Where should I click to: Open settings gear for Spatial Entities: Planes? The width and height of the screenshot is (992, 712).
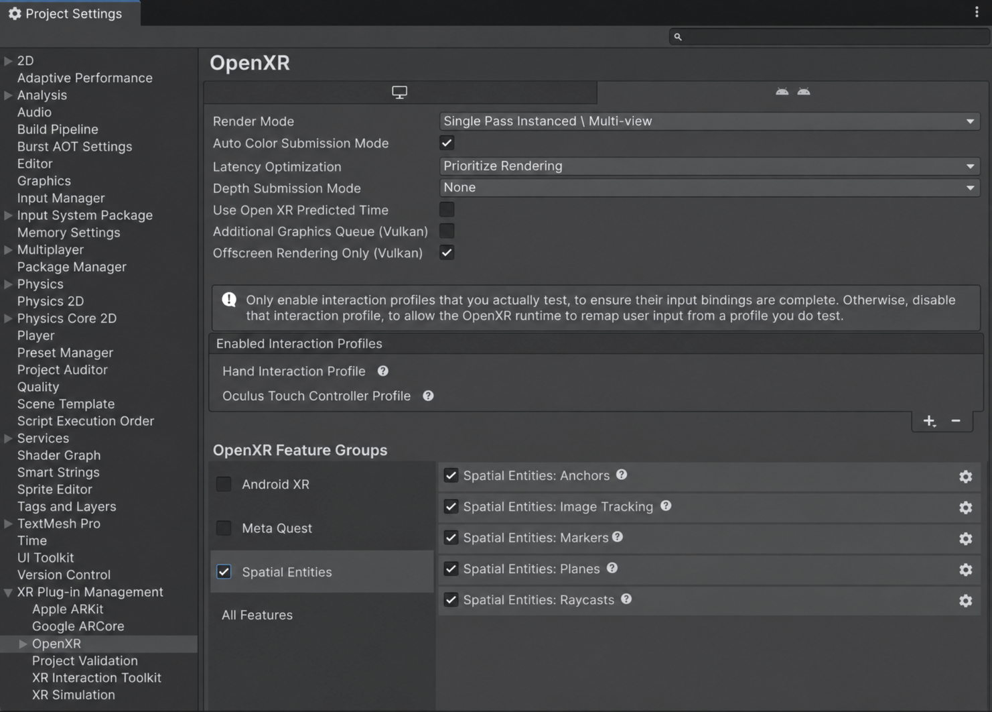[965, 569]
